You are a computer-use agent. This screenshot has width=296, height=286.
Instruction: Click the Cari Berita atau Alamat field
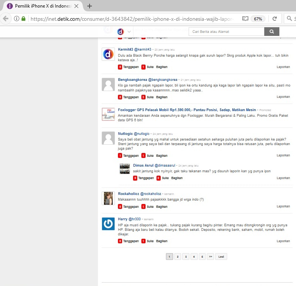[226, 32]
